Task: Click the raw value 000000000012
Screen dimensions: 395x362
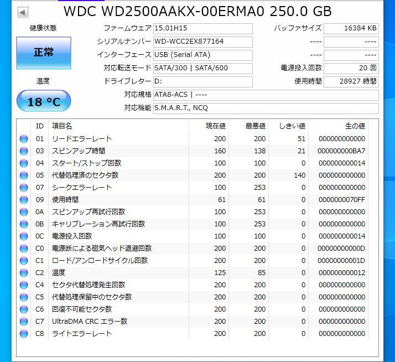Action: 342,273
